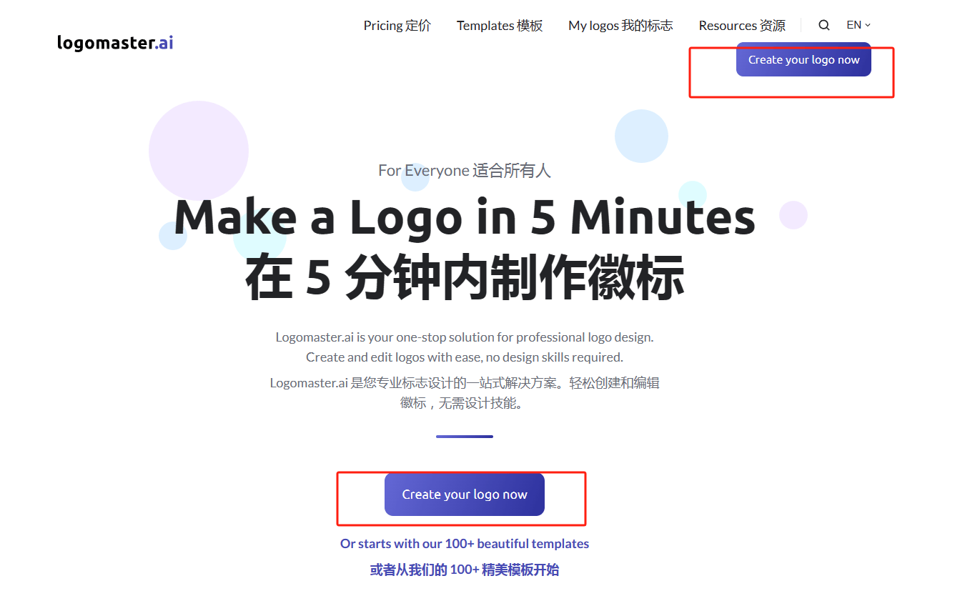Screen dimensions: 970x596
Task: Open Pricing 定价
Action: tap(397, 25)
